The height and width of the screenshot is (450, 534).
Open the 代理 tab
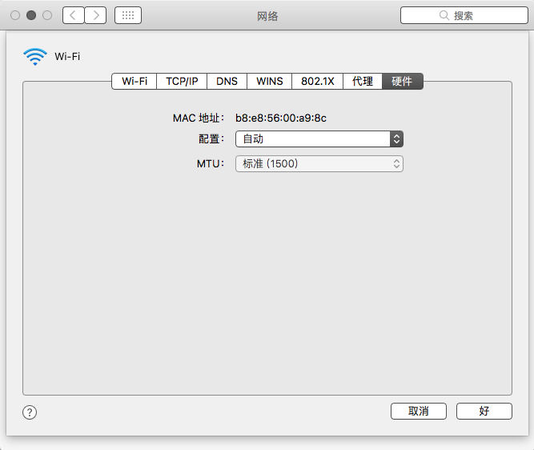363,81
